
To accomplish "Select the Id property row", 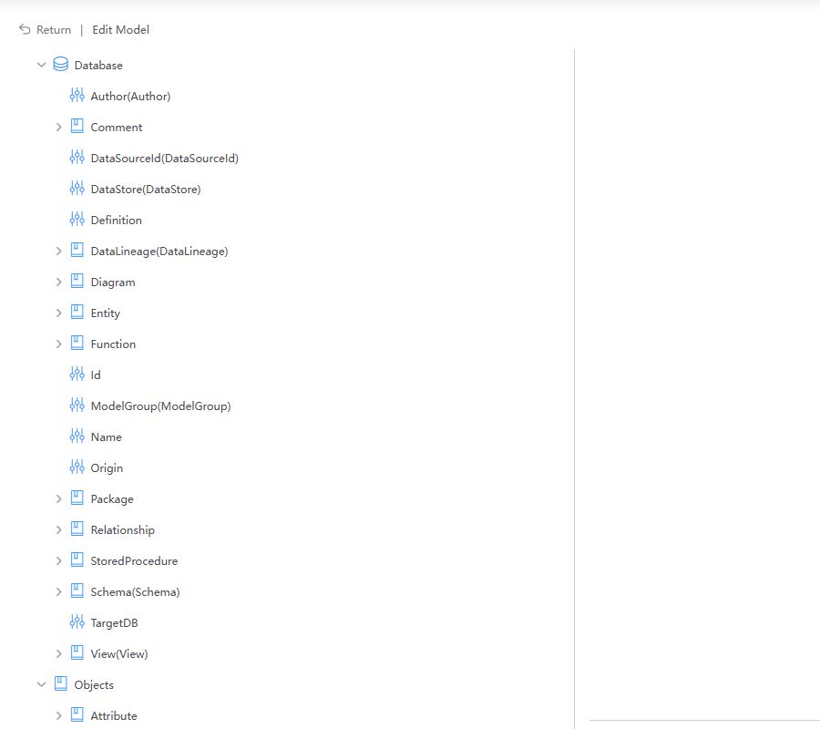I will click(x=95, y=375).
